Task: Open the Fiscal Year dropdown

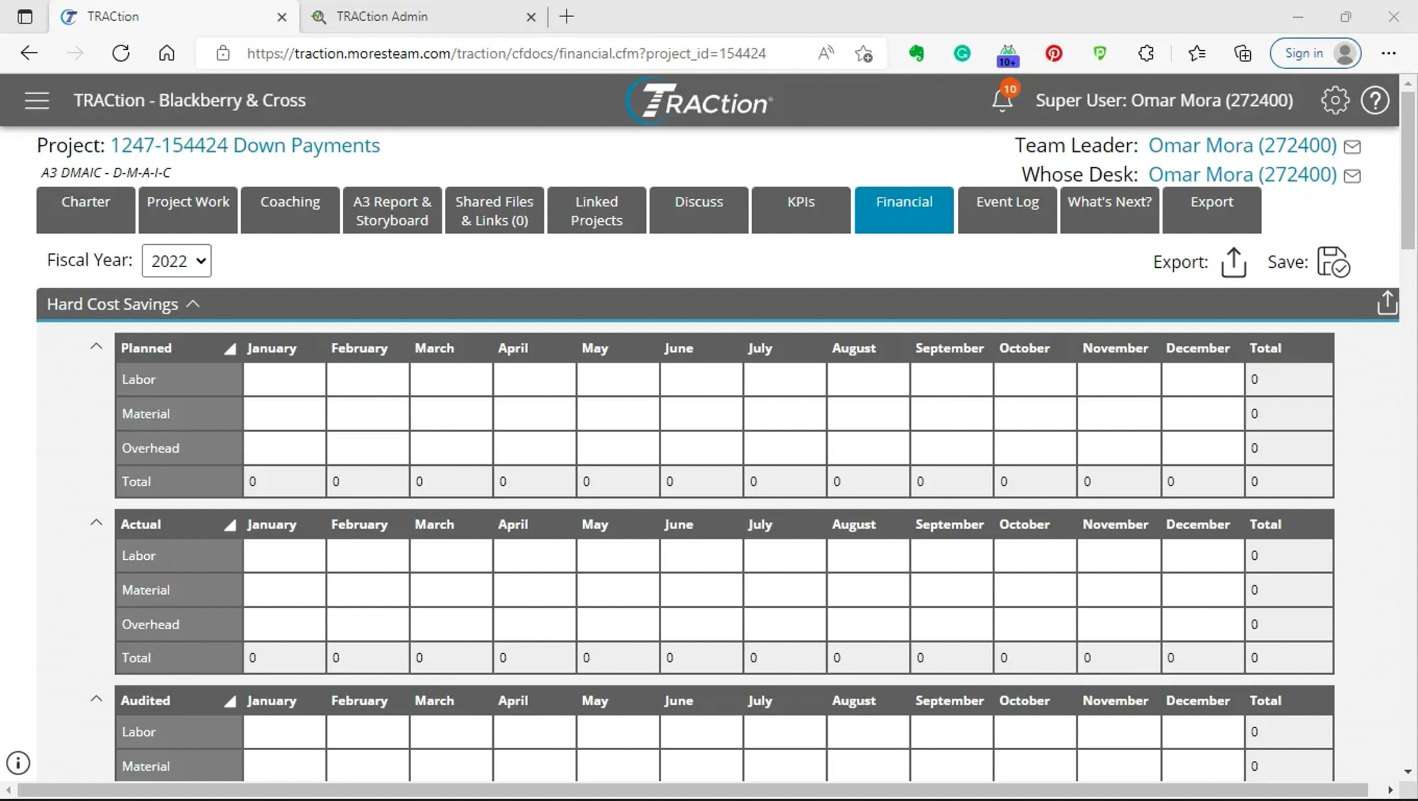Action: tap(177, 261)
